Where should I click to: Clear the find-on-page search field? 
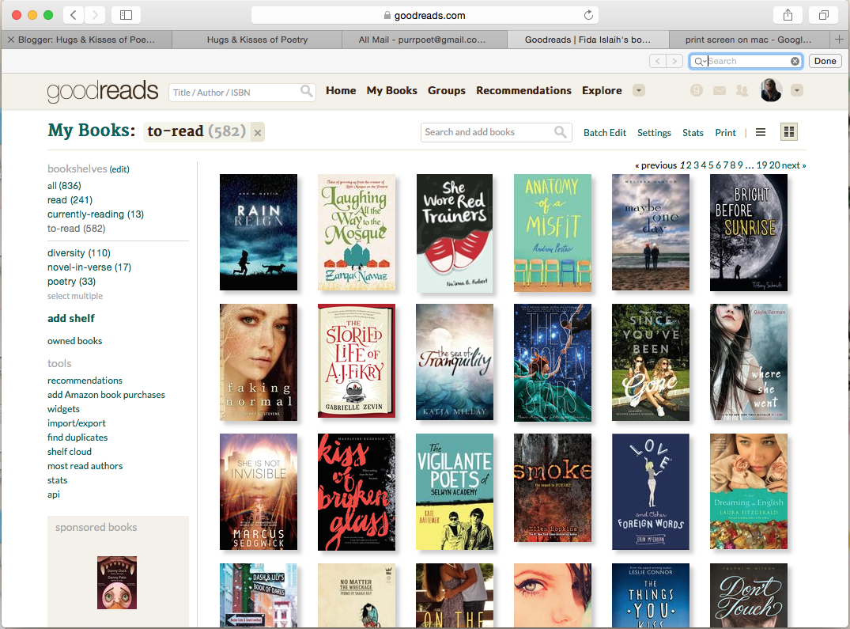[x=795, y=61]
